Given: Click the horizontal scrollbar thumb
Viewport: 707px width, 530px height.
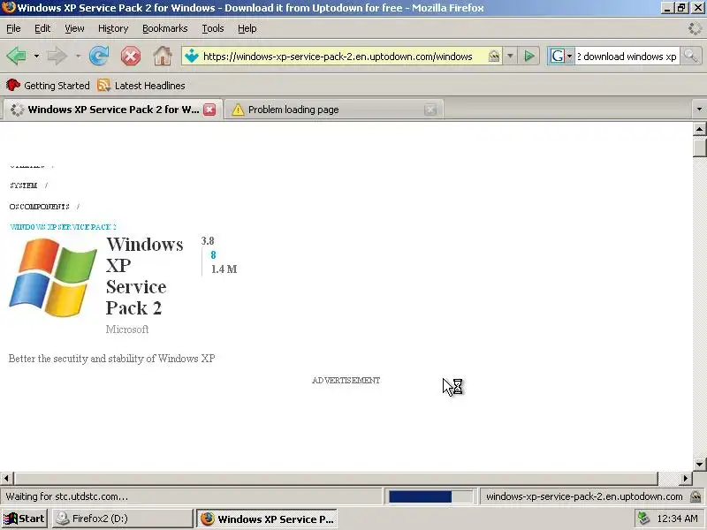Looking at the screenshot, I should 336,478.
